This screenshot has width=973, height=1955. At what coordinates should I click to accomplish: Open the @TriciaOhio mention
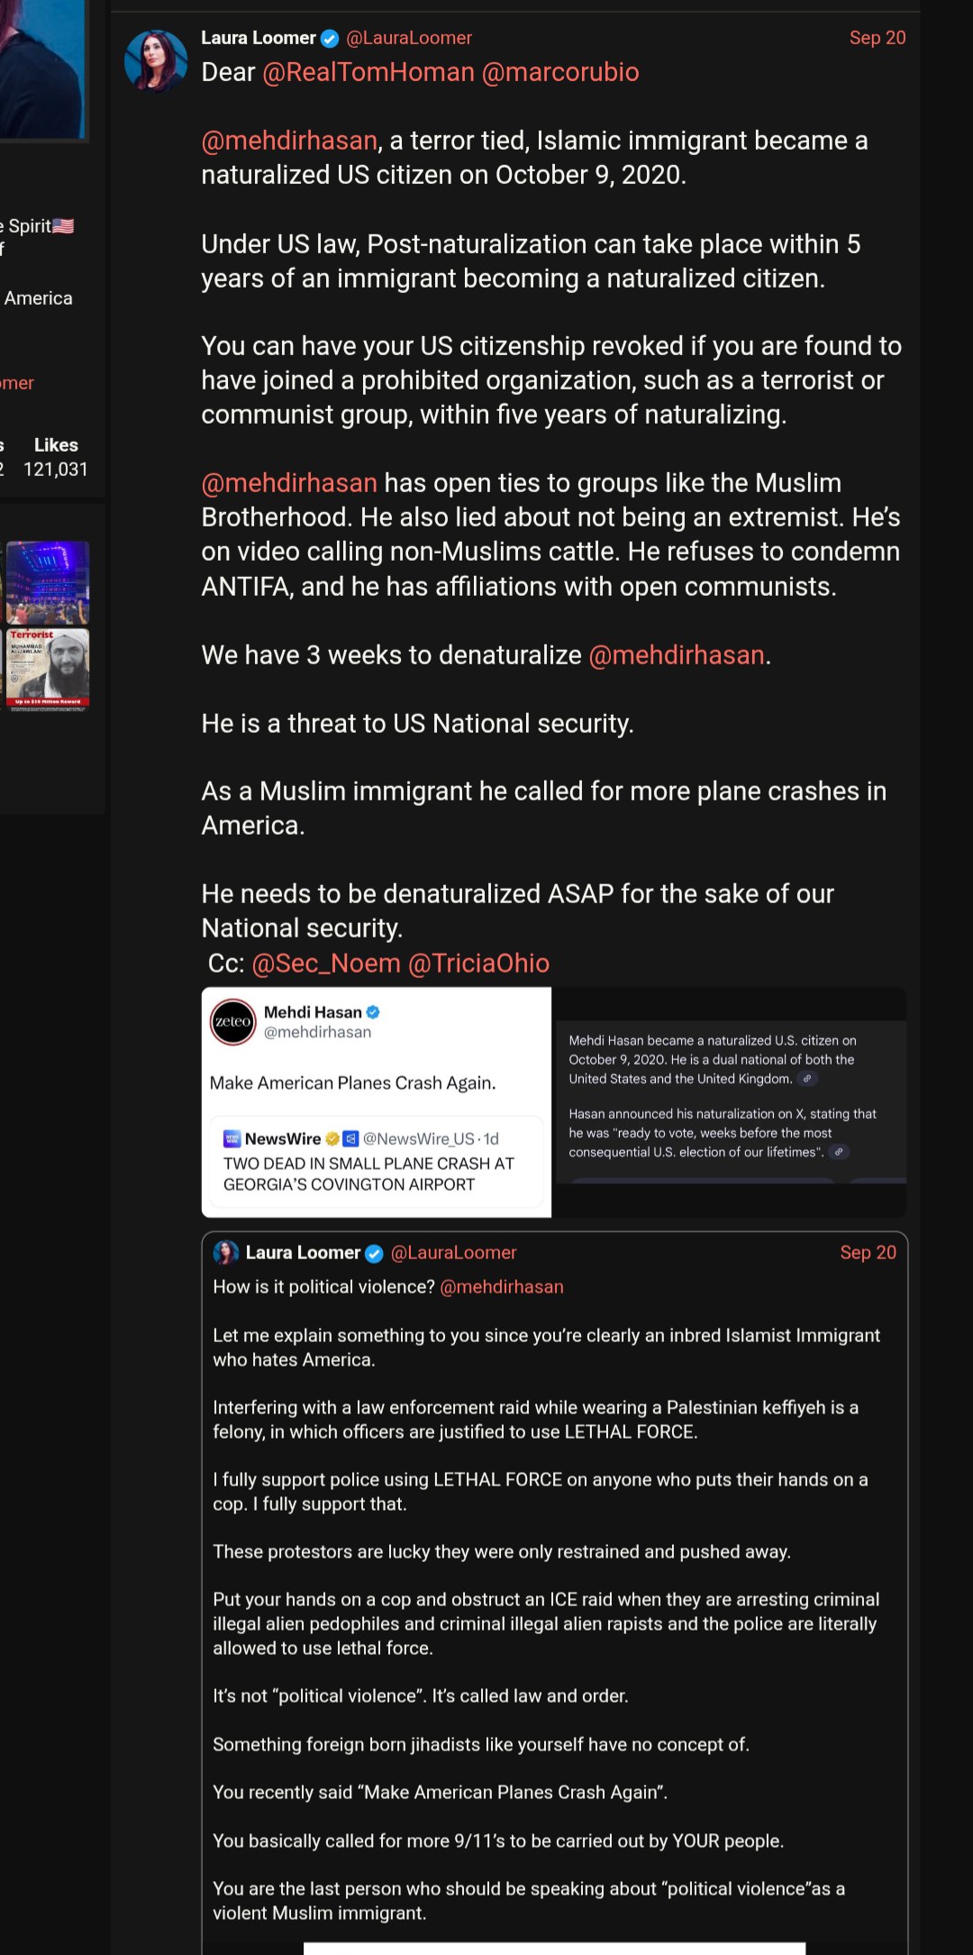pyautogui.click(x=478, y=964)
